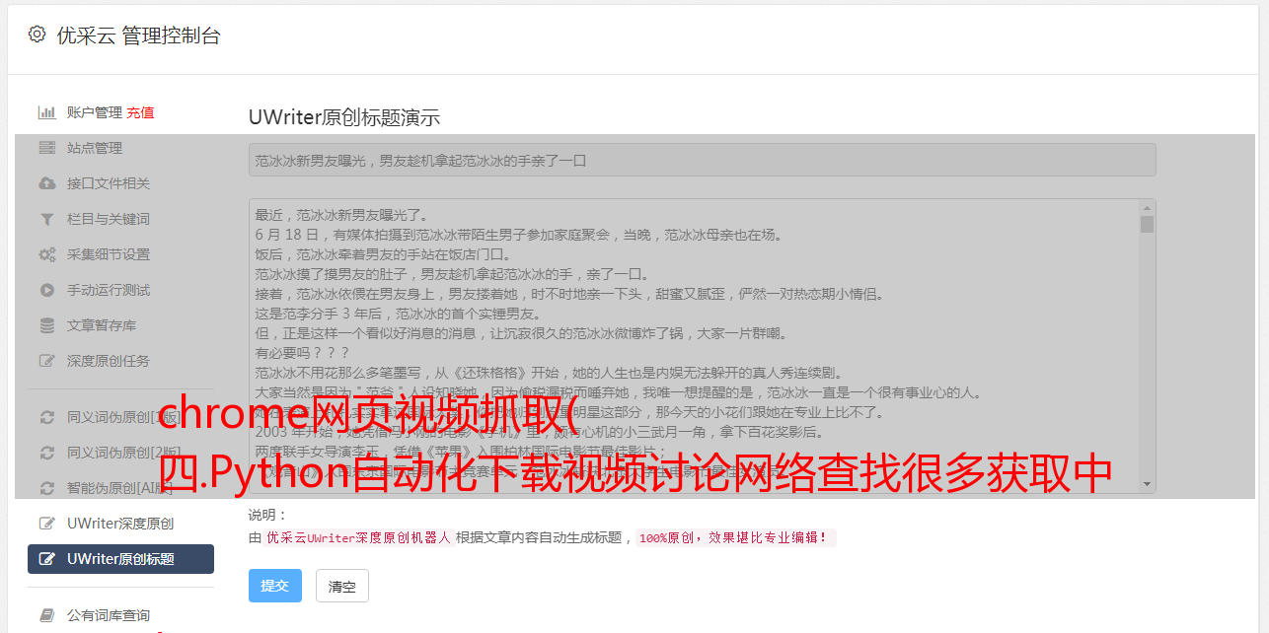Viewport: 1269px width, 633px height.
Task: Click the database icon beside 文章暂存库
Action: (46, 325)
